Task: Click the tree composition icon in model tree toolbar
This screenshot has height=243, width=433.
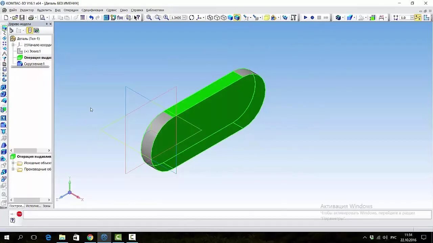Action: pos(36,30)
